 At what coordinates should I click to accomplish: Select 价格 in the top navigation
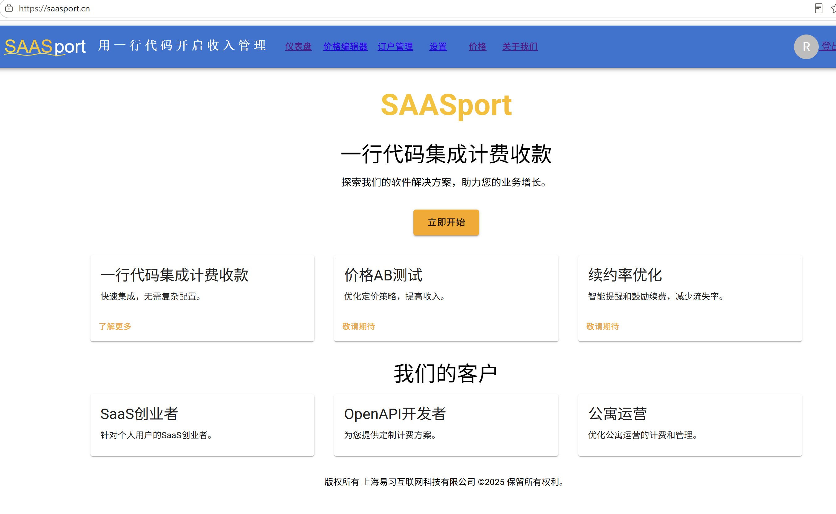(477, 47)
